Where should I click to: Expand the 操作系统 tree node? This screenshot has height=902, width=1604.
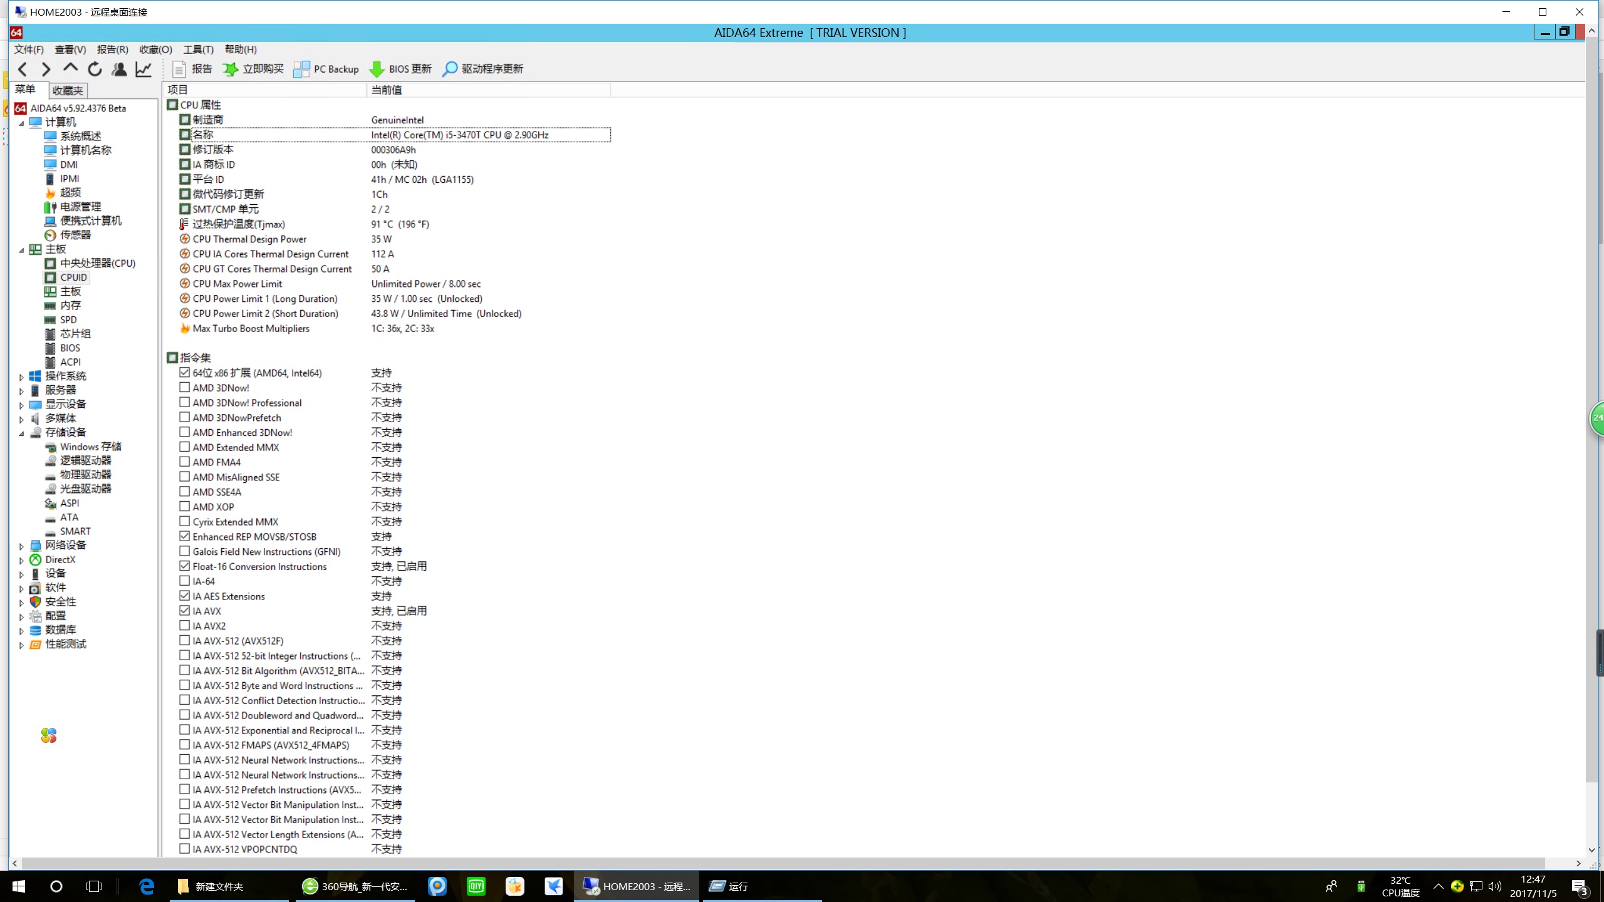21,376
